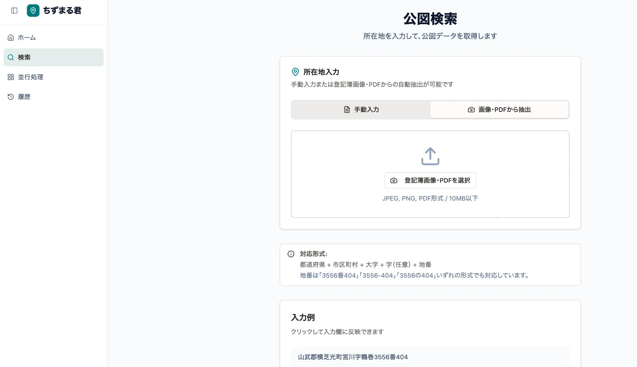This screenshot has width=637, height=367.
Task: Click the 公図検索 page heading
Action: coord(430,19)
